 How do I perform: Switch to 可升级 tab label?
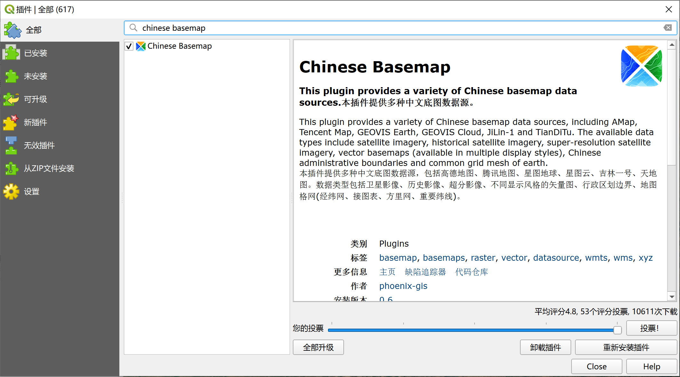point(36,99)
